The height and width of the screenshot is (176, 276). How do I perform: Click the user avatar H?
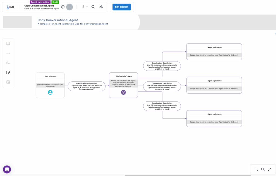[70, 7]
